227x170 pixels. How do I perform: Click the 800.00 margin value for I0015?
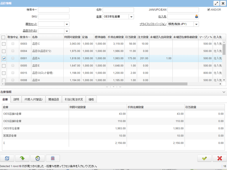click(207, 73)
